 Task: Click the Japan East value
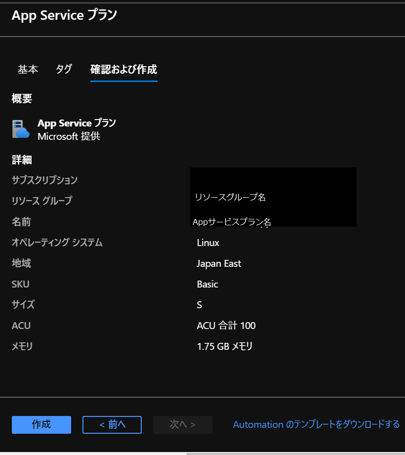[219, 263]
